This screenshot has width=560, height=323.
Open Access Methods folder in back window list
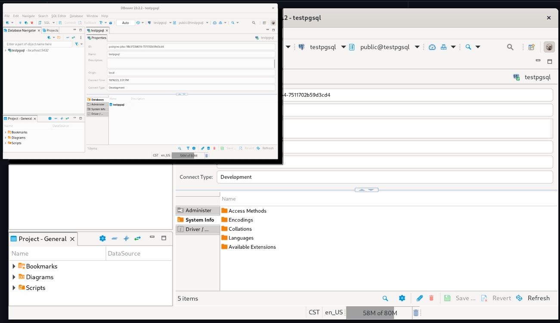click(244, 211)
